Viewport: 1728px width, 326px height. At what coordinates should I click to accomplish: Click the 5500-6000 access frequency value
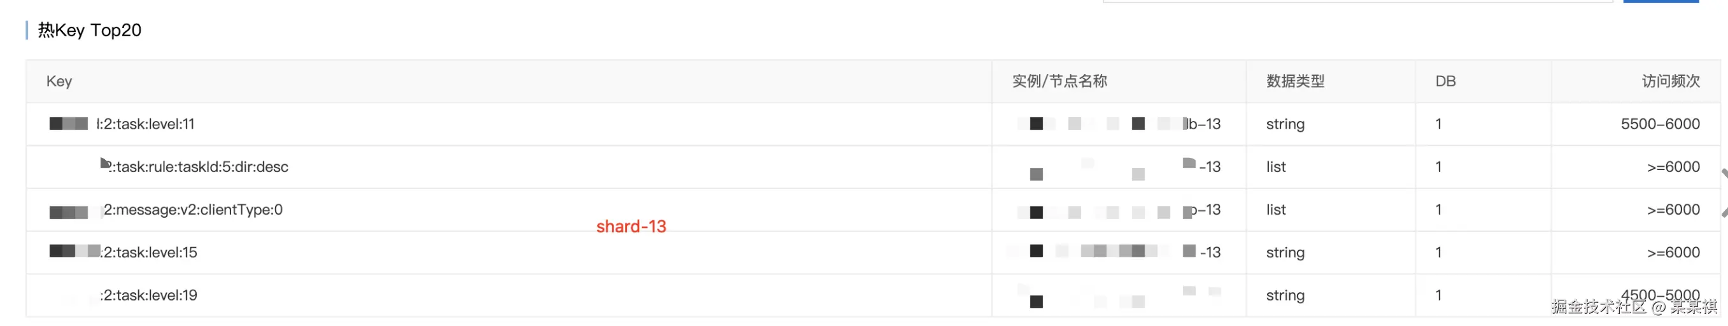pyautogui.click(x=1660, y=124)
